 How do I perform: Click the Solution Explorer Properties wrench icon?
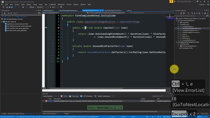(205, 13)
